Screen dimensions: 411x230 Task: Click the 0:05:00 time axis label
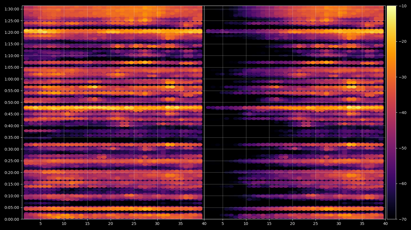pos(12,207)
